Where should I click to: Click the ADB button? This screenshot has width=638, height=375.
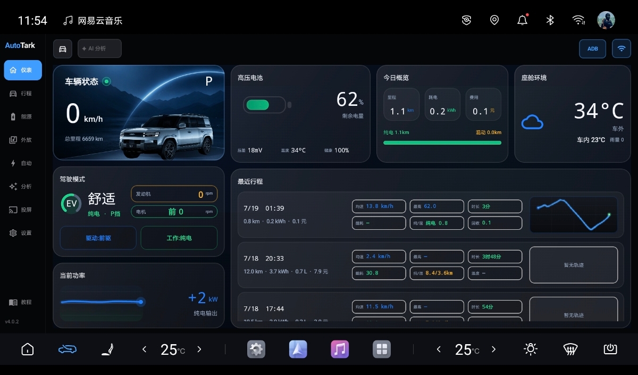[592, 48]
